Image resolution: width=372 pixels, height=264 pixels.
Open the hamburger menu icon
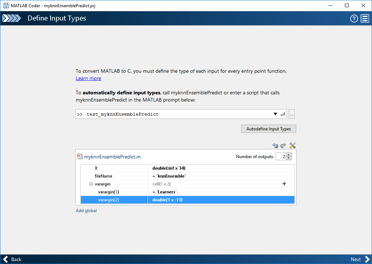pyautogui.click(x=365, y=18)
